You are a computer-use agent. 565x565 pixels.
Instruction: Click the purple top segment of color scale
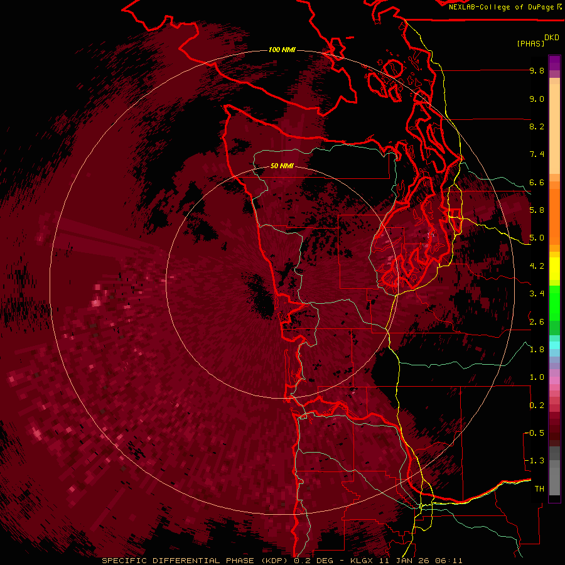(x=554, y=63)
